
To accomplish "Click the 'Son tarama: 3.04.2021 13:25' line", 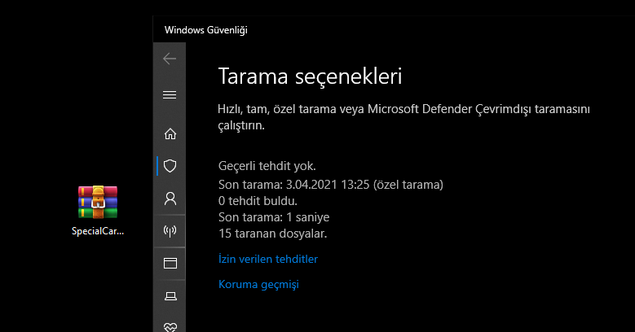I will point(330,185).
